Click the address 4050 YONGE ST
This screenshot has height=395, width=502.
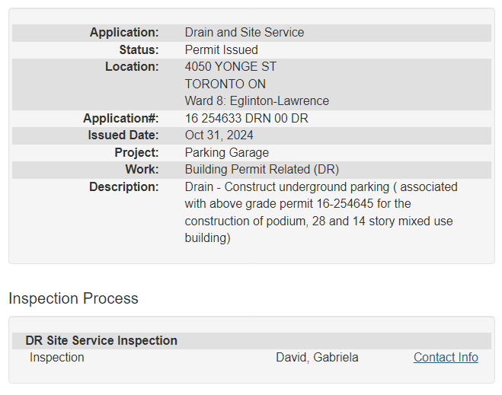(231, 67)
